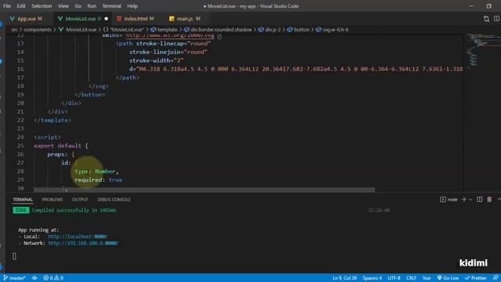501x282 pixels.
Task: Split the terminal panel
Action: (x=479, y=200)
